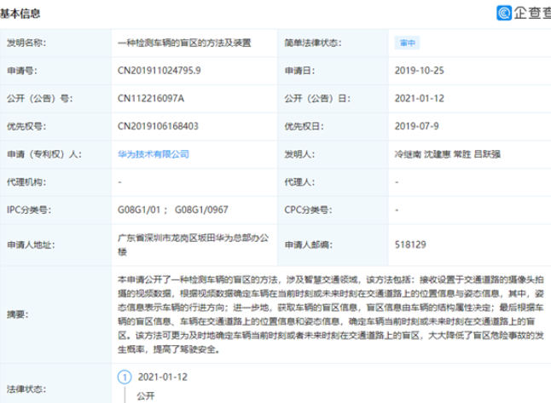The image size is (551, 403).
Task: Open the 华为技术有限公司 applicant link
Action: tap(154, 154)
